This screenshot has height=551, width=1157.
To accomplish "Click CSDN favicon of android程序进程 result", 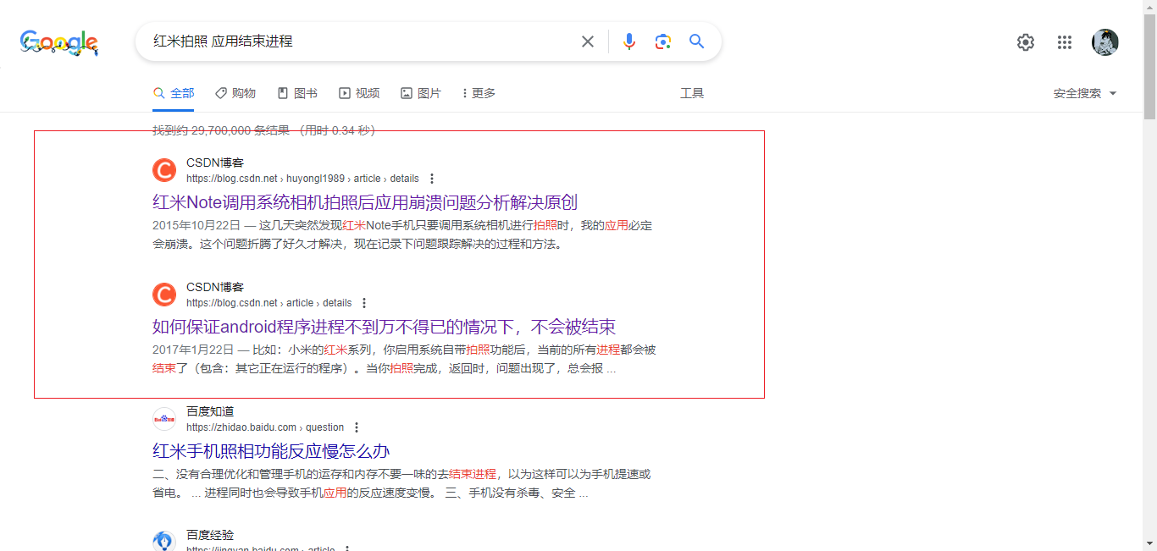I will tap(164, 295).
